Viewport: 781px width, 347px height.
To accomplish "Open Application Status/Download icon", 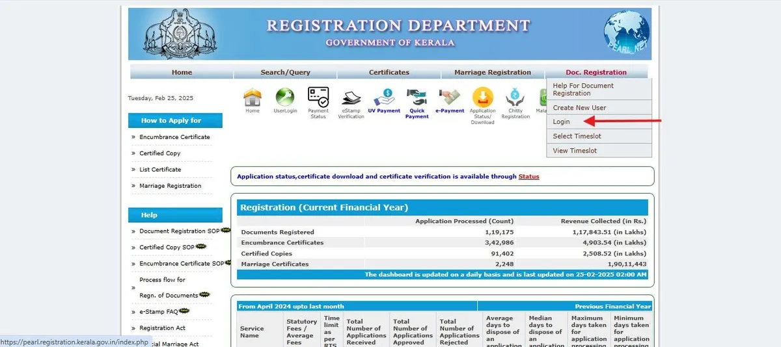I will 482,98.
